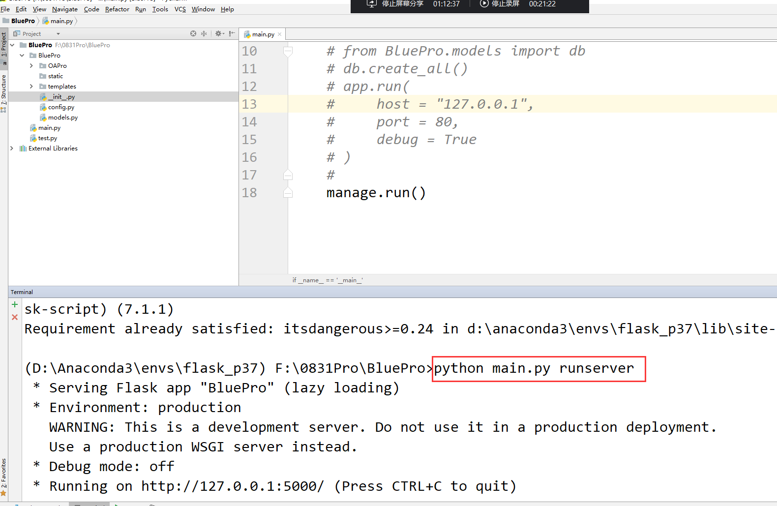
Task: Expand the templates folder
Action: click(x=31, y=87)
